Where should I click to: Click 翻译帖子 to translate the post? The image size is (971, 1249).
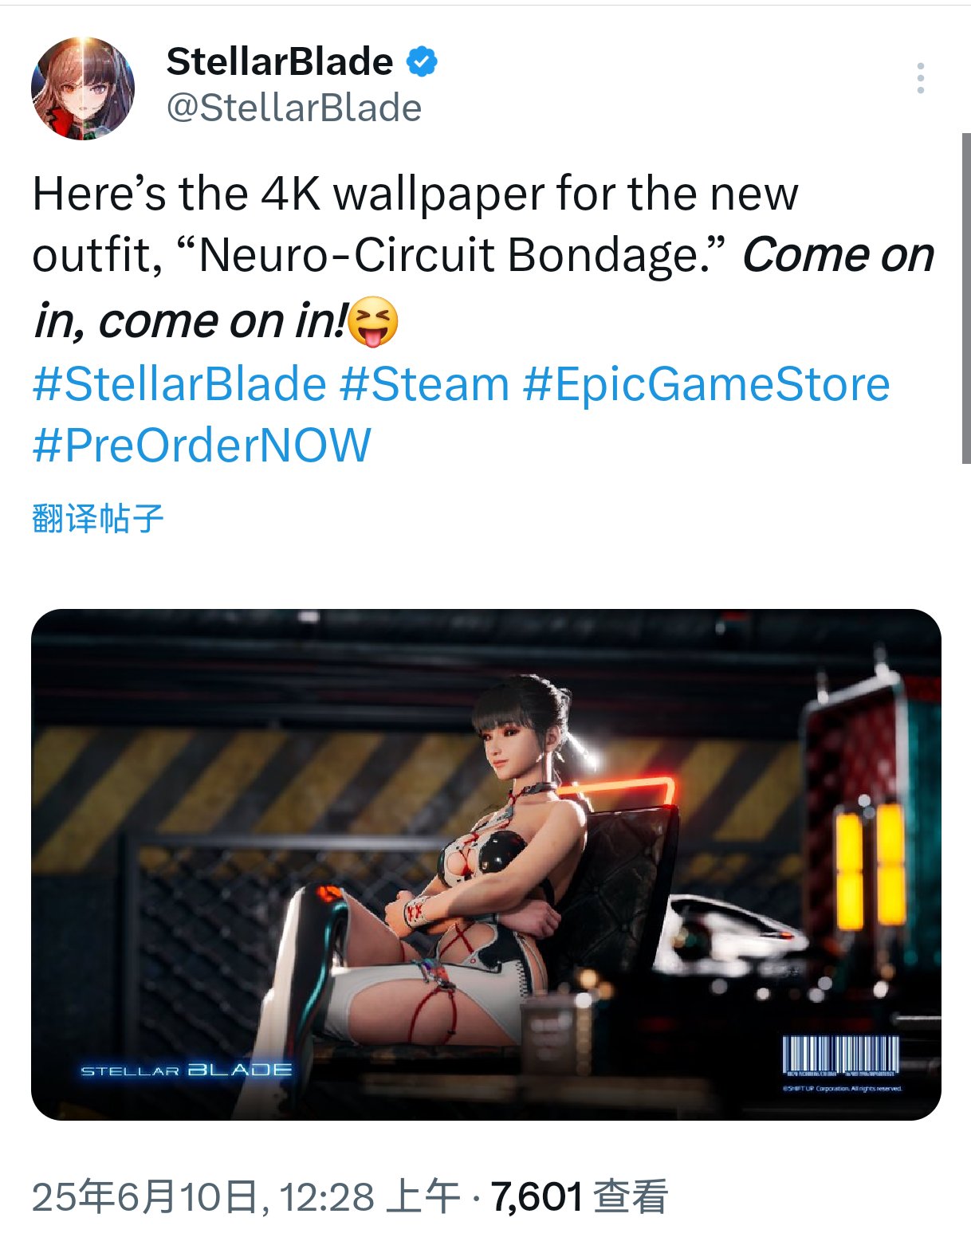click(98, 518)
